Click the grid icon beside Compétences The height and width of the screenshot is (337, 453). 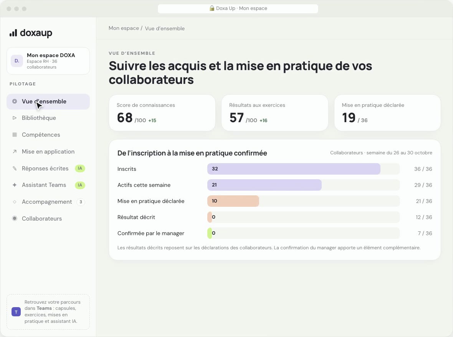[15, 135]
